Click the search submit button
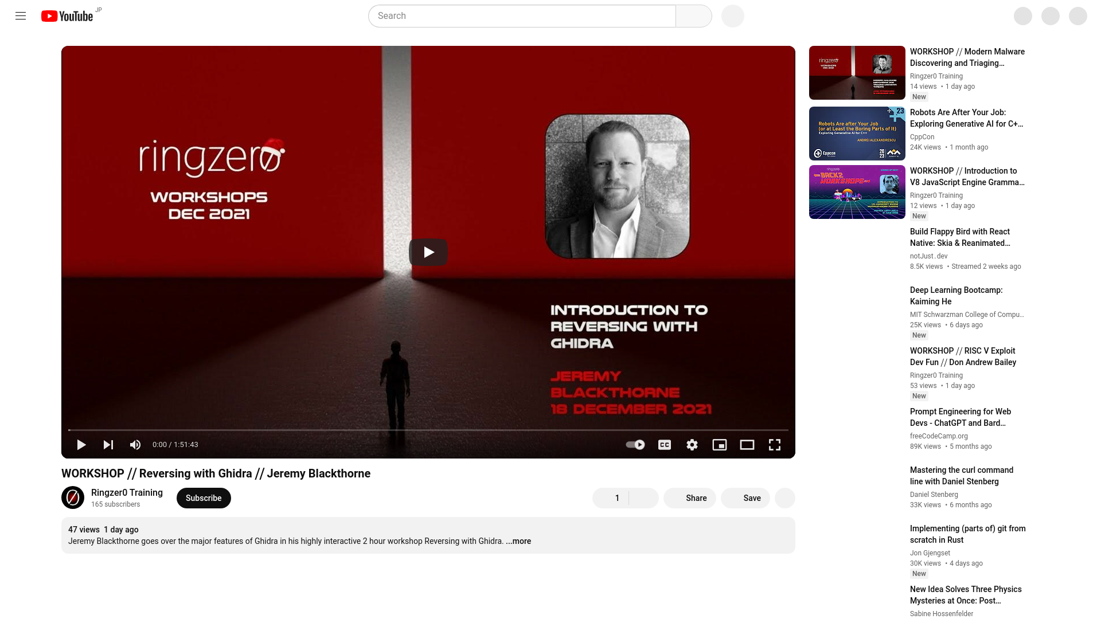 coord(694,16)
